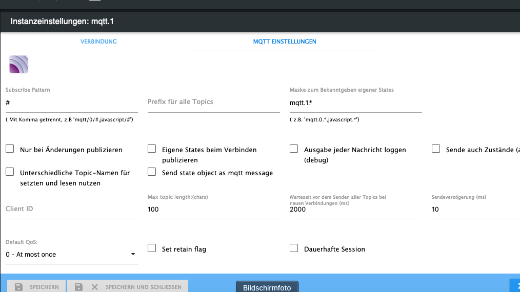This screenshot has width=520, height=292.
Task: Click the Instanzeinstellungen: mqtt.1 title
Action: tap(62, 22)
